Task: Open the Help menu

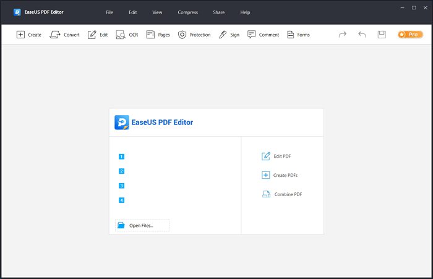Action: pos(245,12)
